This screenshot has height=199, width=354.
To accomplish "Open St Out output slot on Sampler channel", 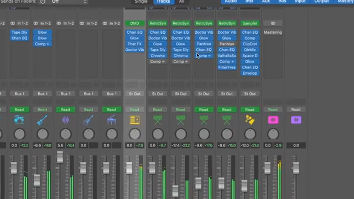I will [249, 93].
